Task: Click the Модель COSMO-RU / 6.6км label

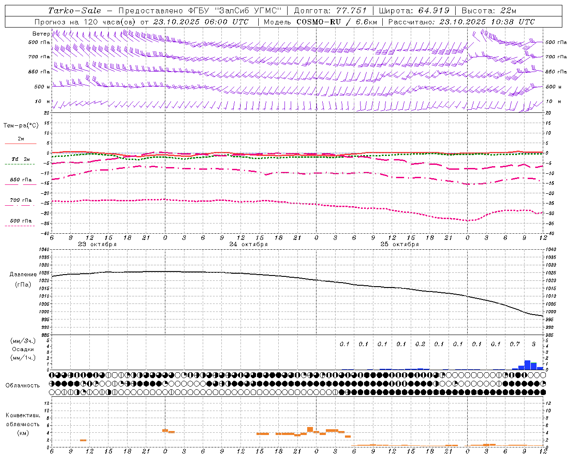Action: pyautogui.click(x=320, y=22)
